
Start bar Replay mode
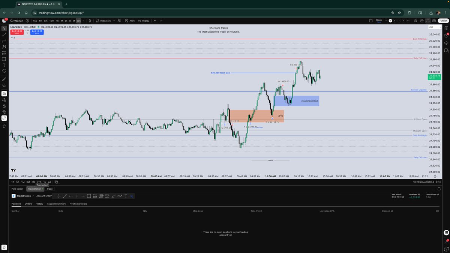point(144,21)
